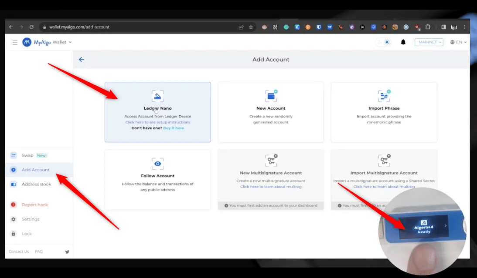This screenshot has height=278, width=477.
Task: Open Chrome's three-dot menu
Action: [x=463, y=27]
